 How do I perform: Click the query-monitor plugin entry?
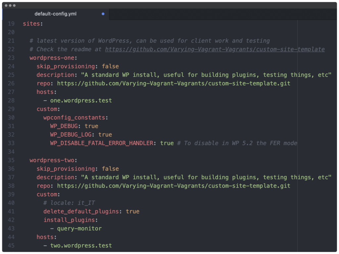click(79, 229)
